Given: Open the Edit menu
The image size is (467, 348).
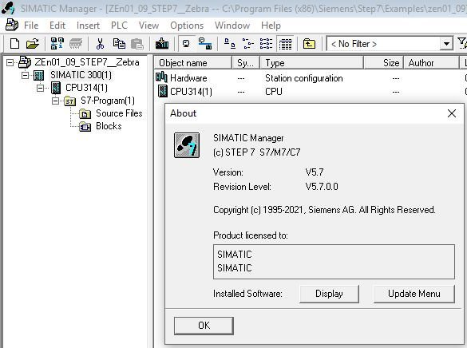Looking at the screenshot, I should (57, 26).
